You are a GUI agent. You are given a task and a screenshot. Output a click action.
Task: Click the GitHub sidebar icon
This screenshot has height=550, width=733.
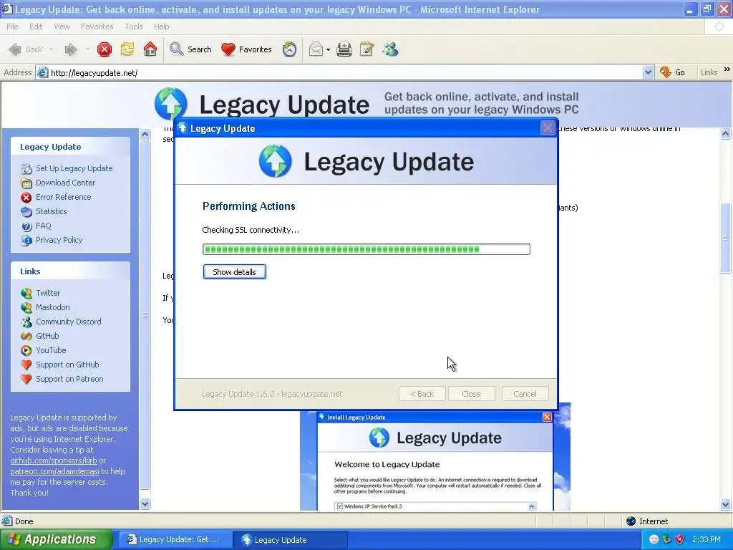pos(26,337)
